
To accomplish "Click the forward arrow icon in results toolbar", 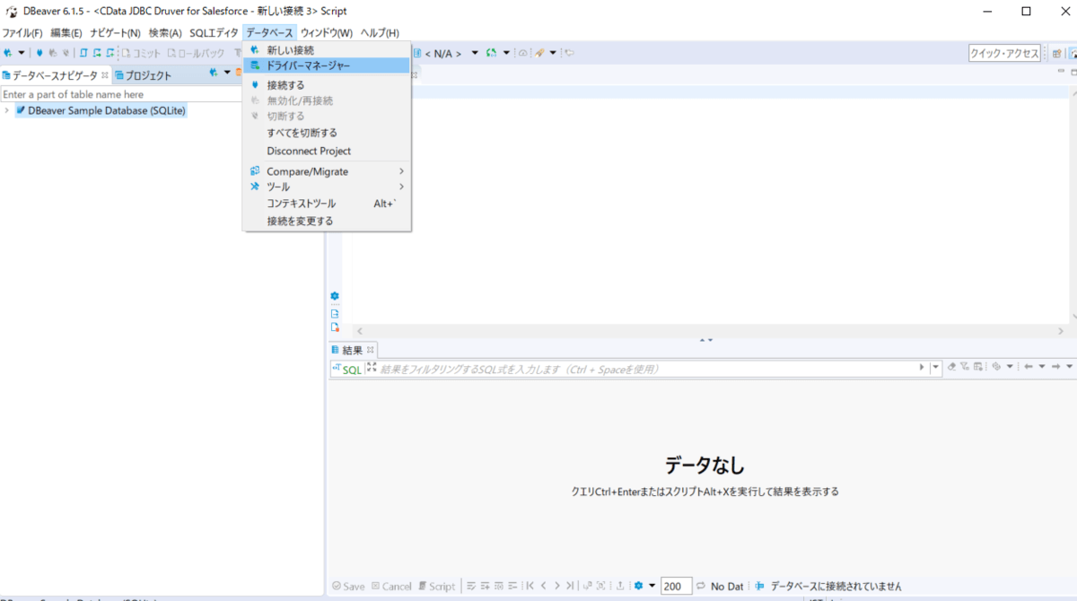I will pyautogui.click(x=1056, y=367).
